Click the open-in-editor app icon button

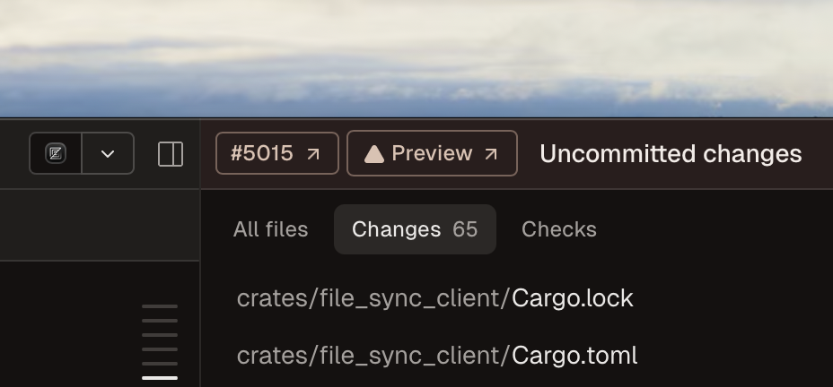point(56,153)
